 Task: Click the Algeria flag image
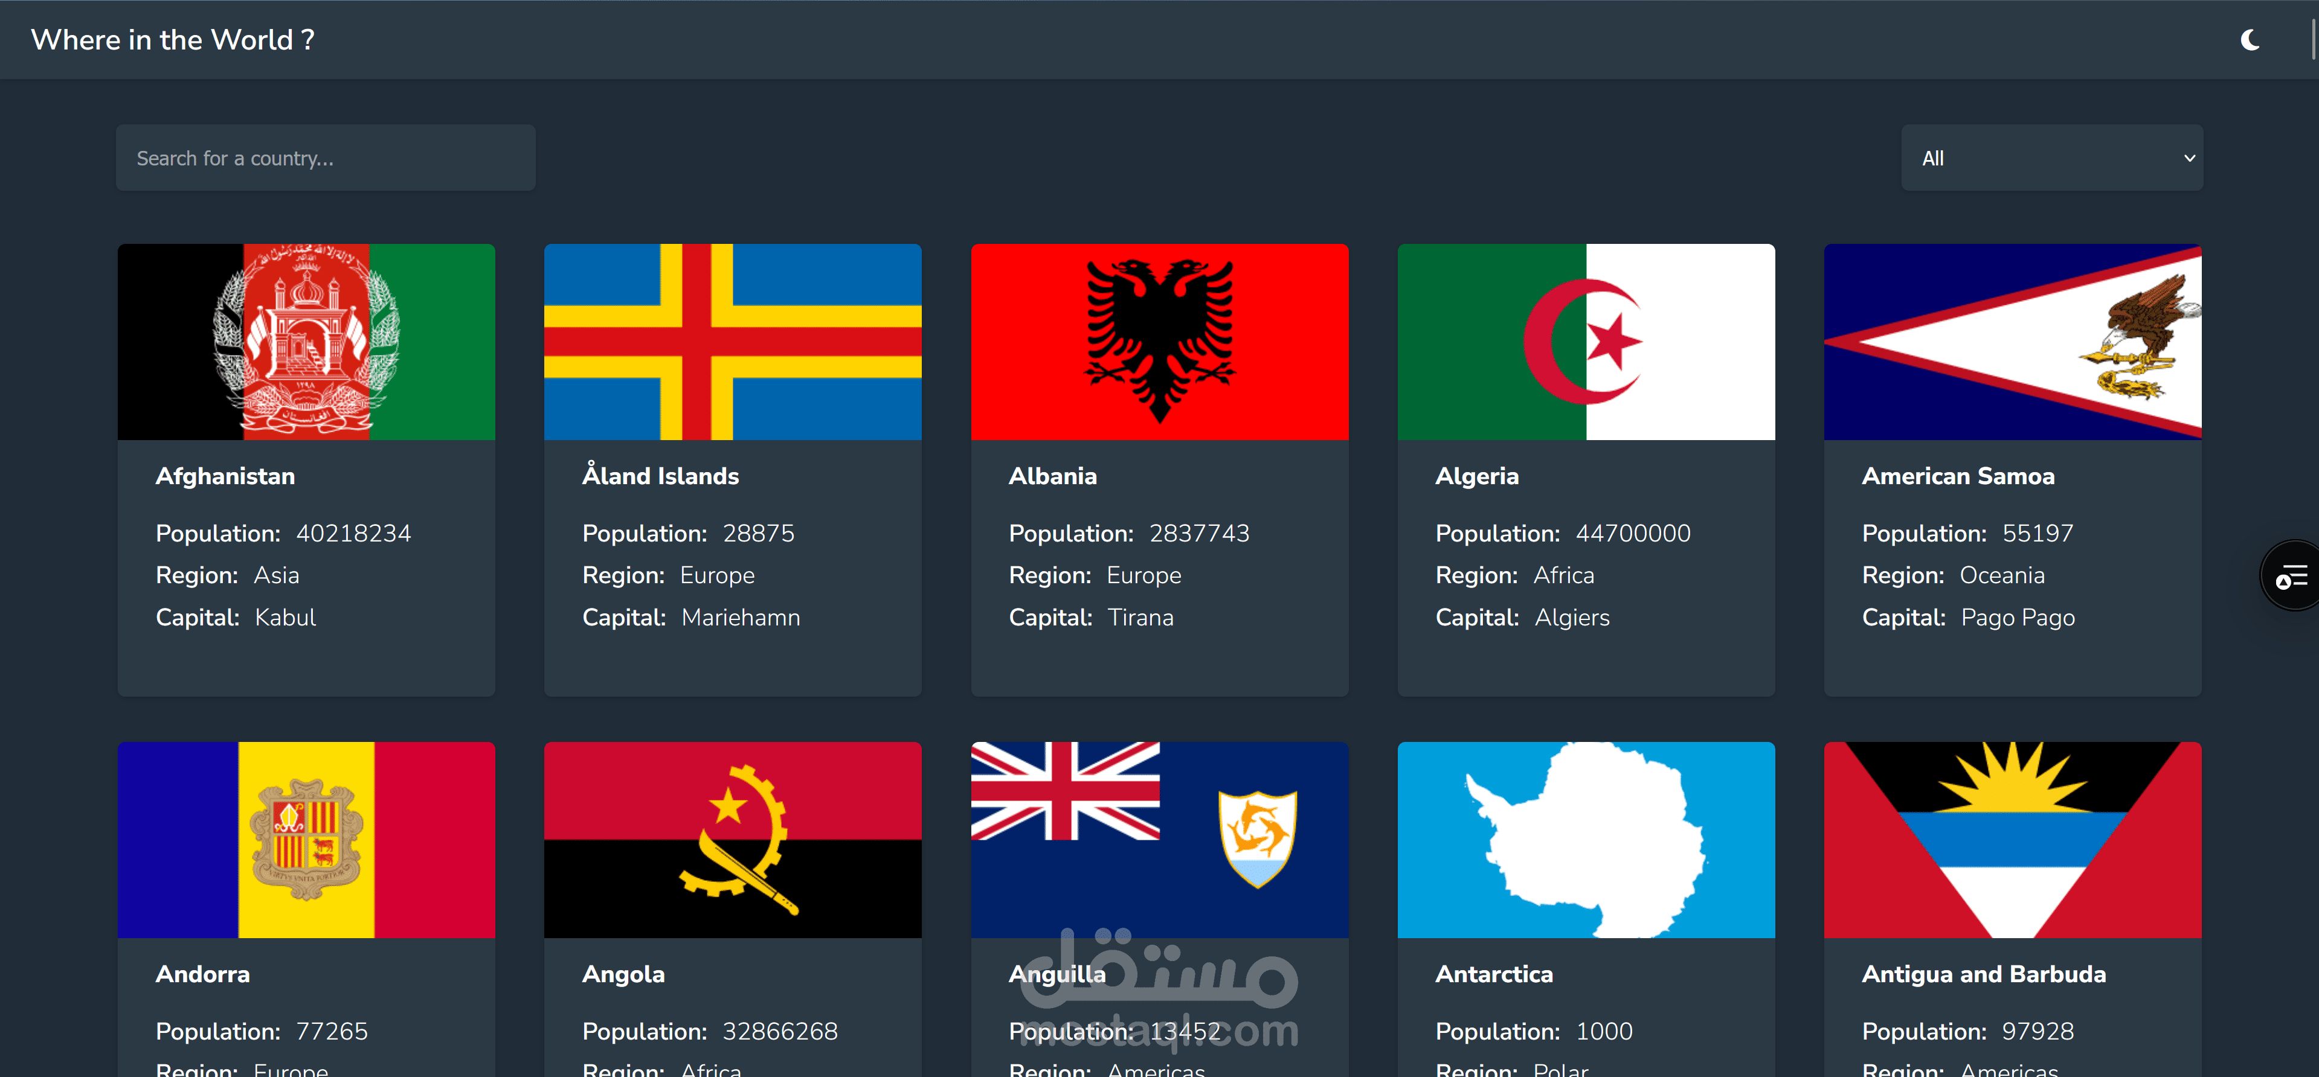[x=1586, y=342]
